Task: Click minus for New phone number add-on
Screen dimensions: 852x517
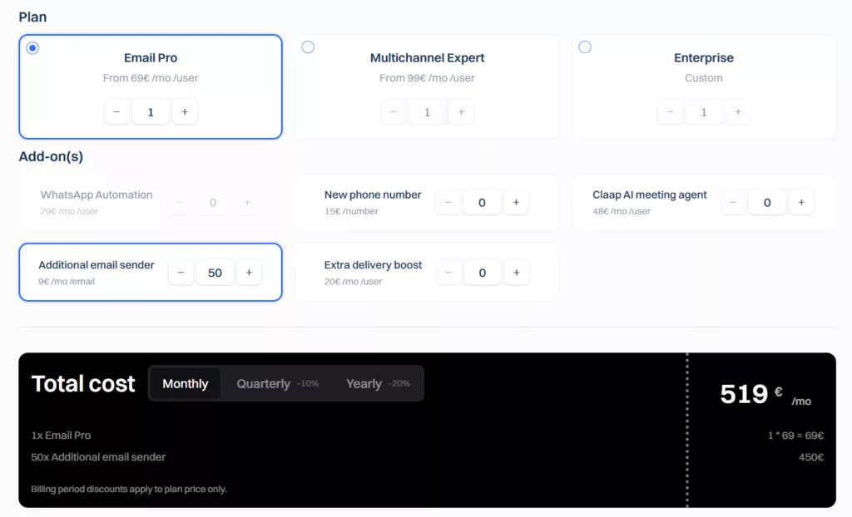Action: click(x=448, y=202)
